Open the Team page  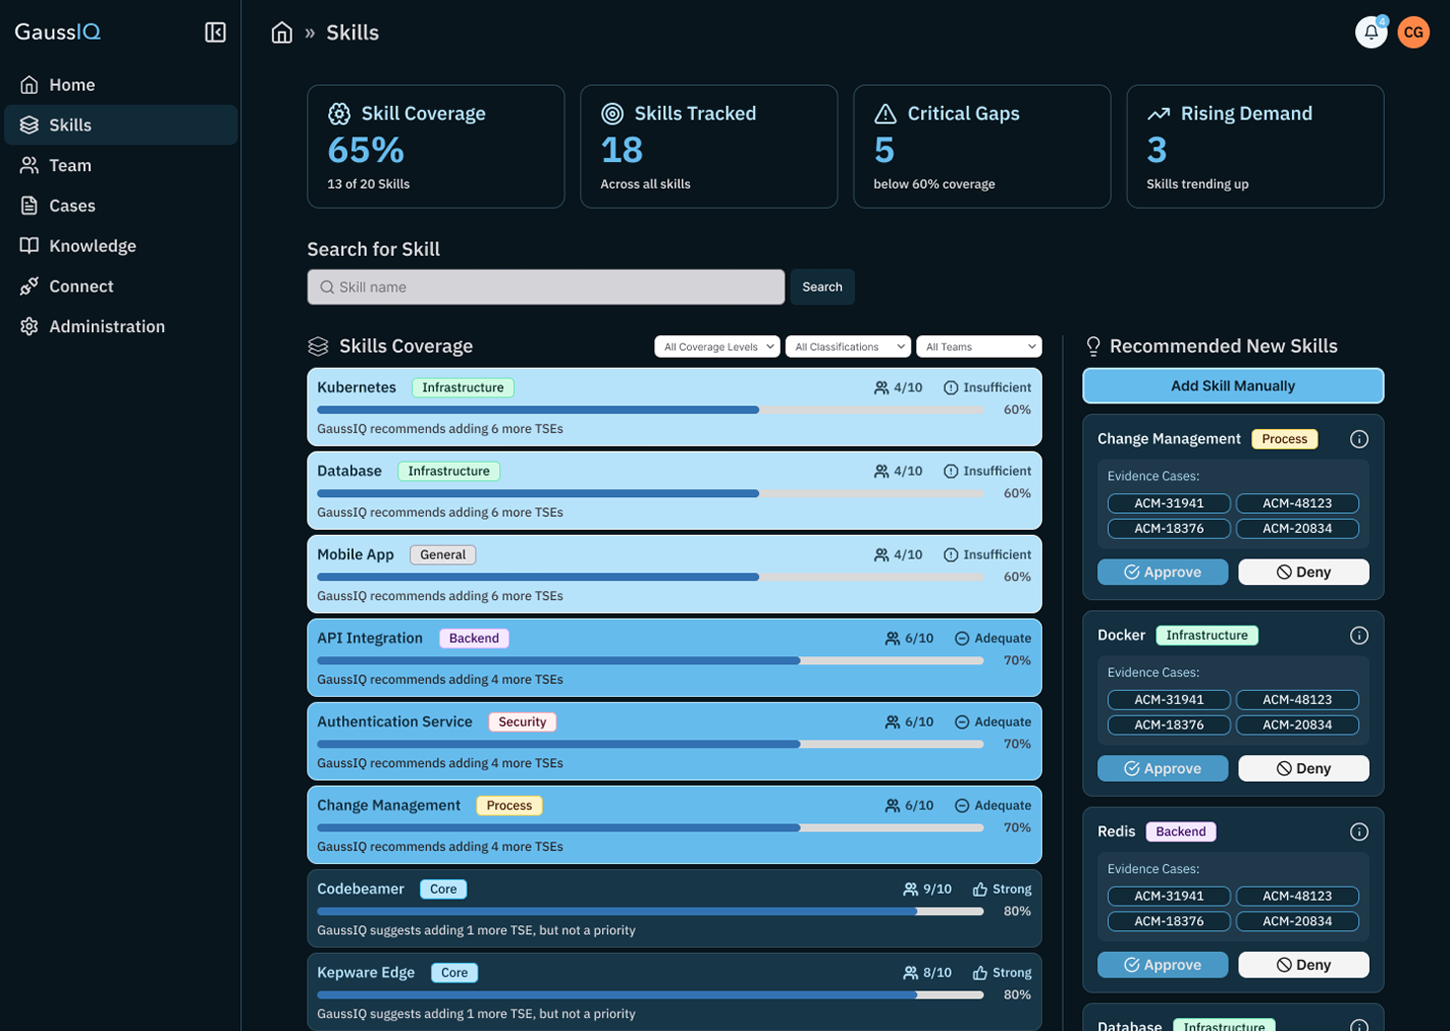coord(121,165)
